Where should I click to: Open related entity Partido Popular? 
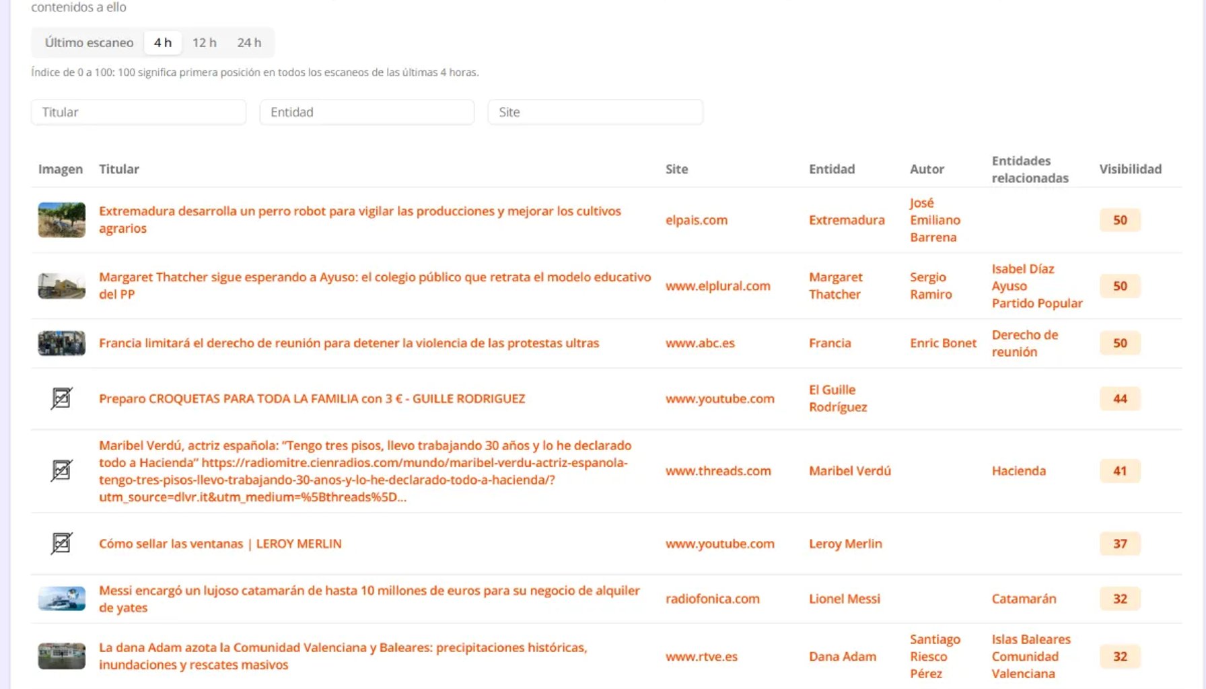click(x=1037, y=303)
